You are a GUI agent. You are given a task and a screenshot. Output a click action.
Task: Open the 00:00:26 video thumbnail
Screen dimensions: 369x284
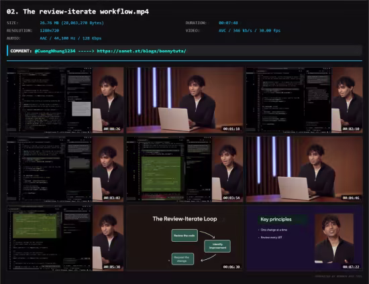(x=65, y=100)
